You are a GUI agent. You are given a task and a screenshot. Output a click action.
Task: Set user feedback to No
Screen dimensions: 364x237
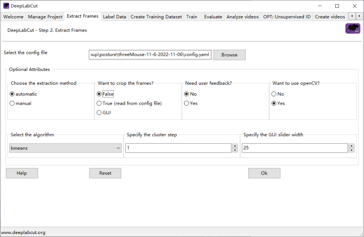tap(190, 94)
